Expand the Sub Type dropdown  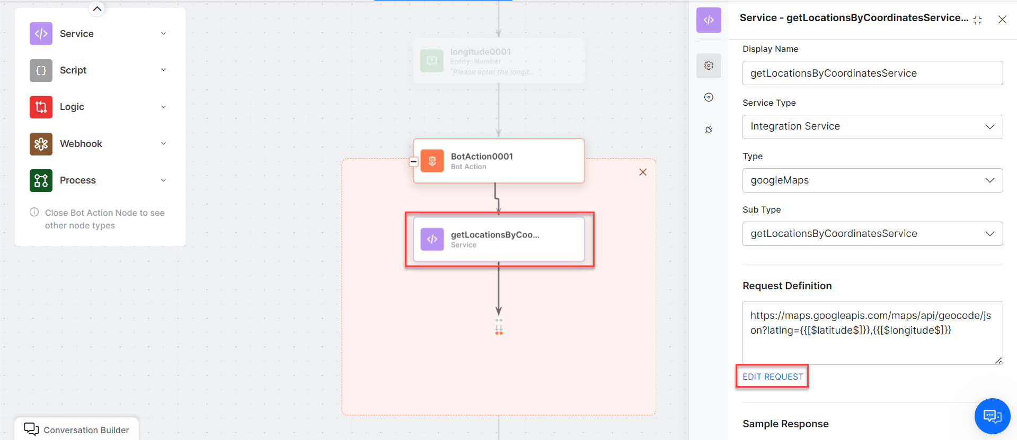pos(872,234)
